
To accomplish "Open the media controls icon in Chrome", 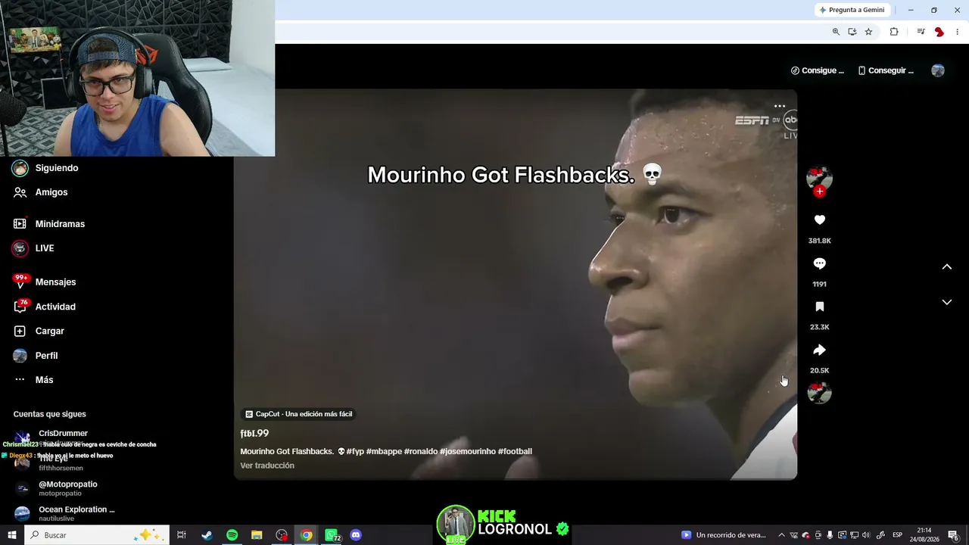I will (921, 32).
